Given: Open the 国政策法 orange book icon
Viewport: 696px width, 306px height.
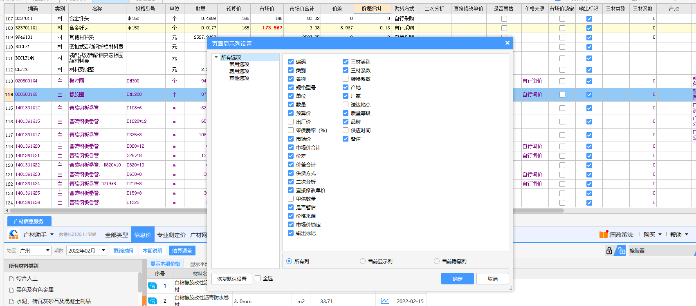Looking at the screenshot, I should pos(604,235).
